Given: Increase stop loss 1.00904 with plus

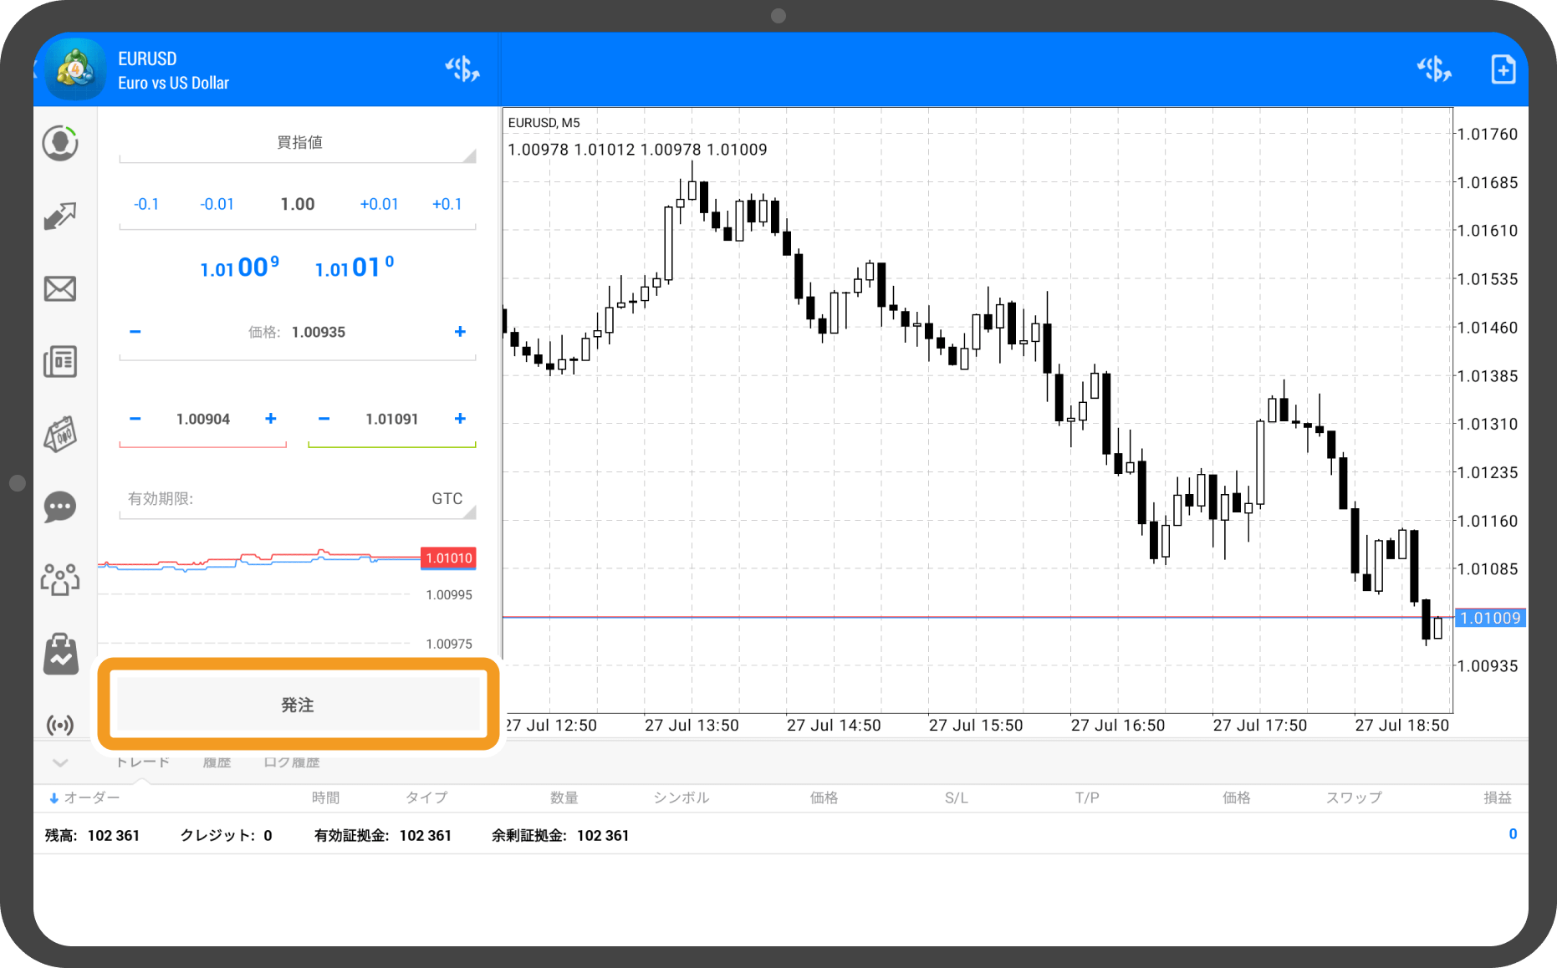Looking at the screenshot, I should pos(271,419).
